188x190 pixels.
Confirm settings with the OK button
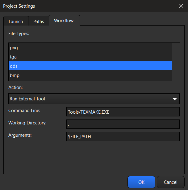tap(141, 182)
